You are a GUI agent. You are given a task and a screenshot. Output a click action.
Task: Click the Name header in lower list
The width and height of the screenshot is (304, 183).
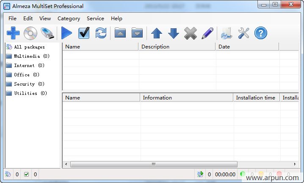click(x=101, y=98)
